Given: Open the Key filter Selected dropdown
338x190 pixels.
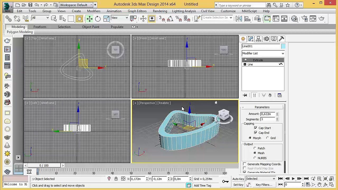Looking at the screenshot, I should [x=261, y=179].
